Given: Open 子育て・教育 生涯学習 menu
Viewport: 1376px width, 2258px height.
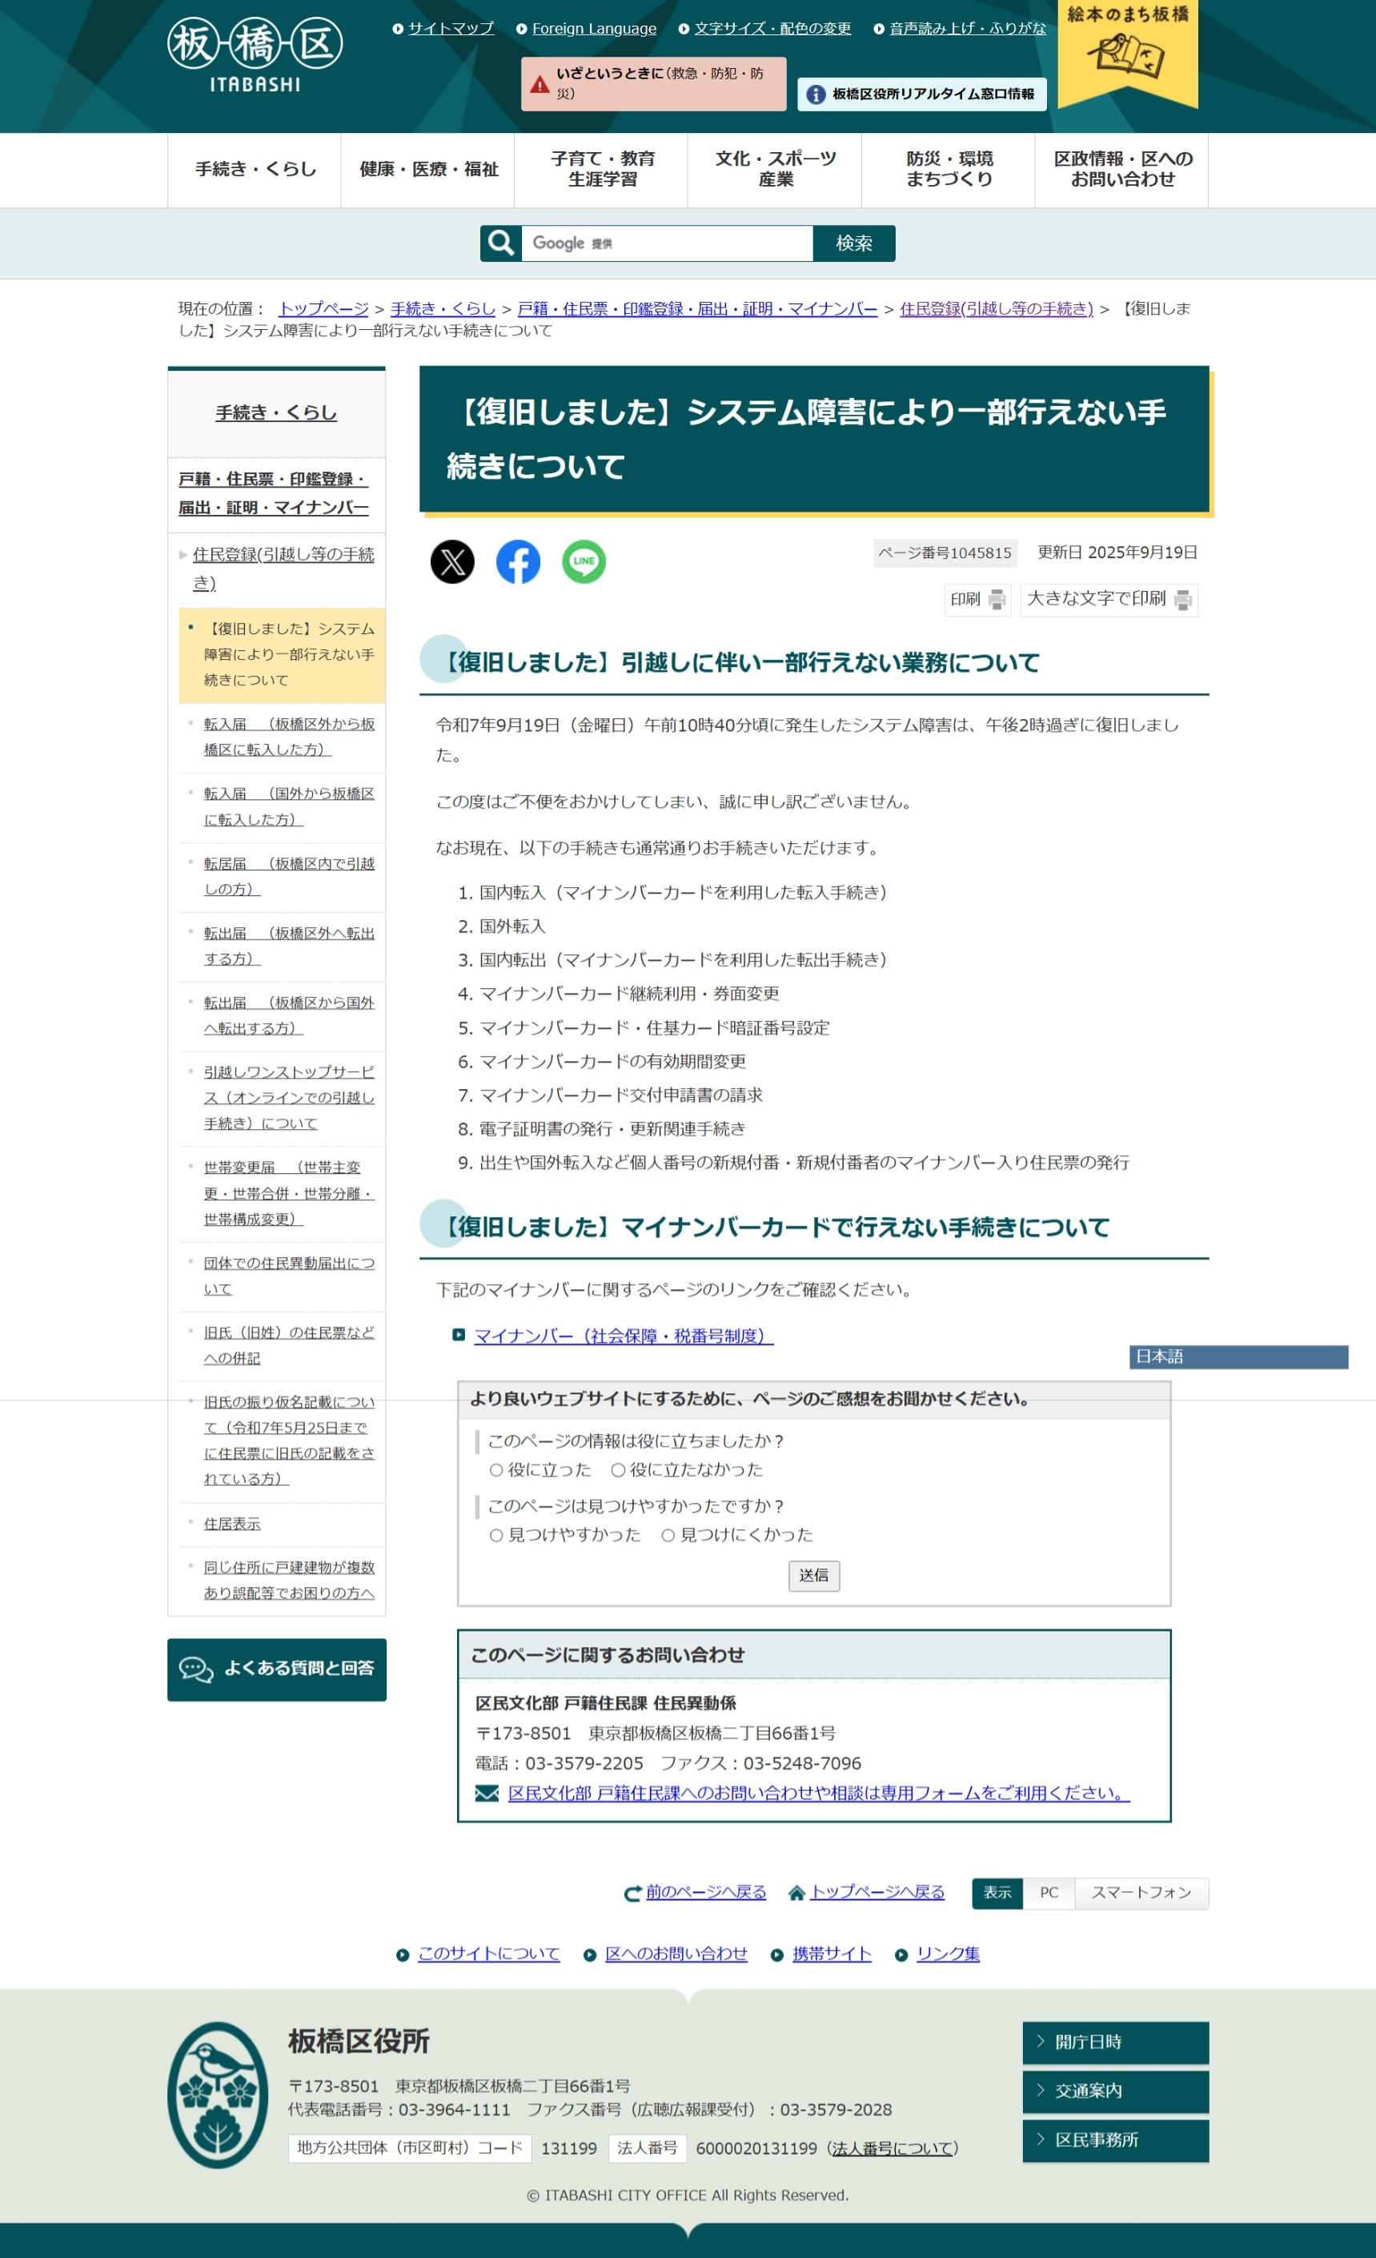Looking at the screenshot, I should click(x=601, y=170).
